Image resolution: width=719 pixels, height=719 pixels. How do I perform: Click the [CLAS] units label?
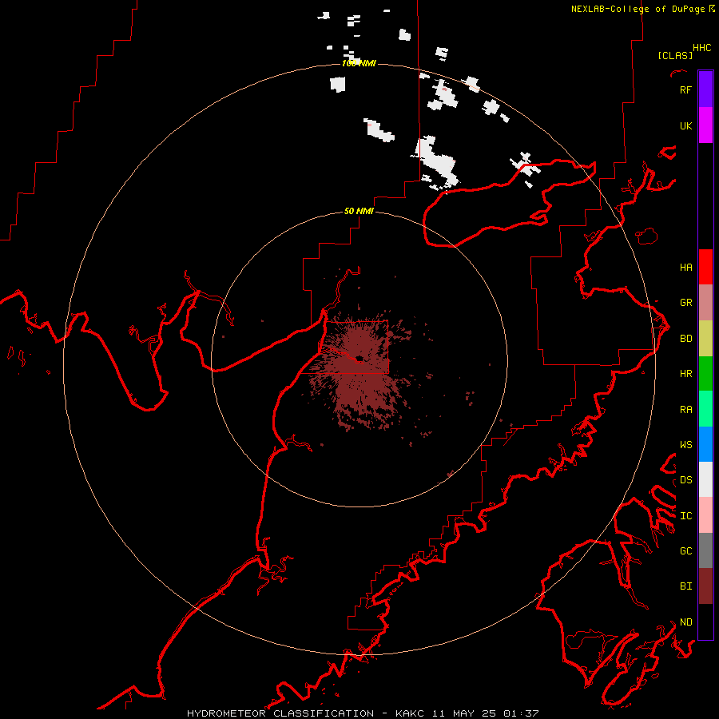point(675,55)
